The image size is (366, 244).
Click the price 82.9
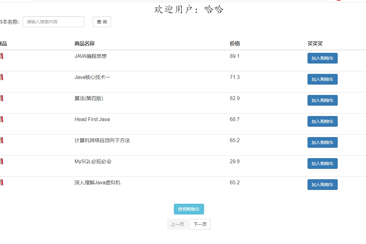[235, 98]
